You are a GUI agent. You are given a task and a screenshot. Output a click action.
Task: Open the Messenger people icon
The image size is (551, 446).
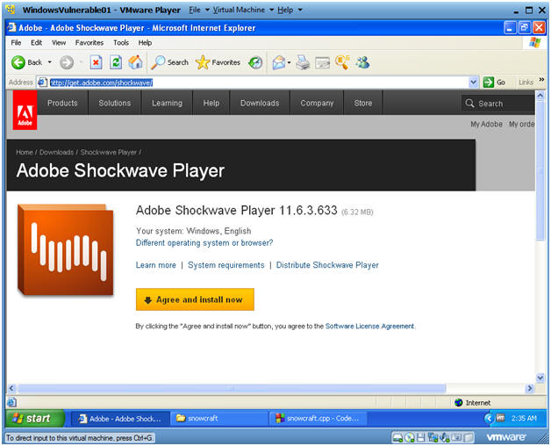pyautogui.click(x=362, y=62)
